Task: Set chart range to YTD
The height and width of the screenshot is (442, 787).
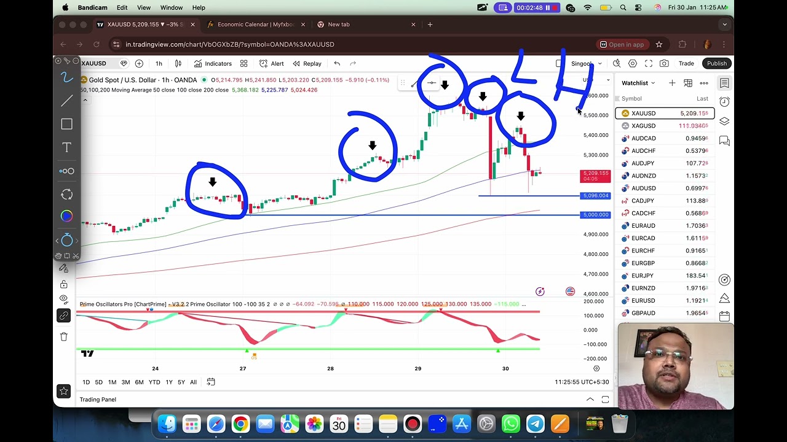Action: 154,382
